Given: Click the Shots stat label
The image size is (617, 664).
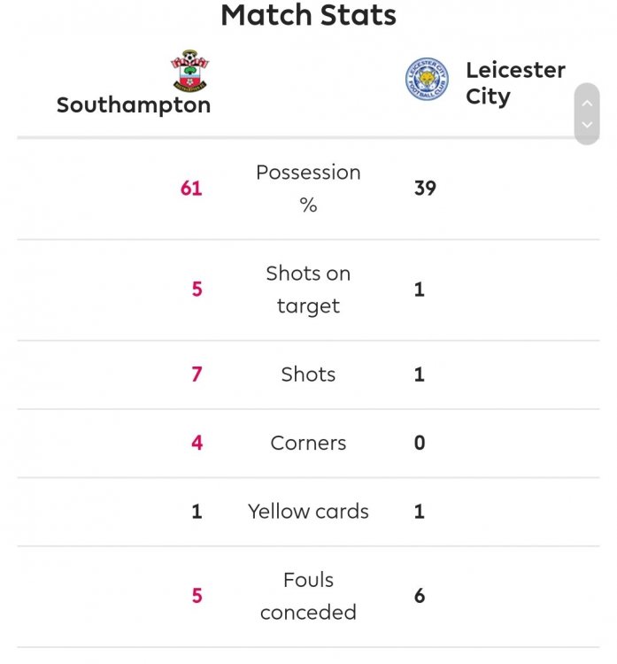Looking at the screenshot, I should coord(308,374).
